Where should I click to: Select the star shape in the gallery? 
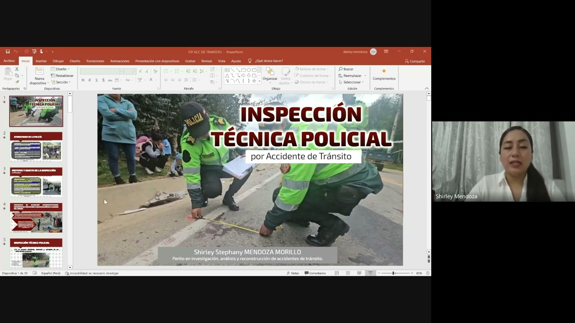click(254, 81)
